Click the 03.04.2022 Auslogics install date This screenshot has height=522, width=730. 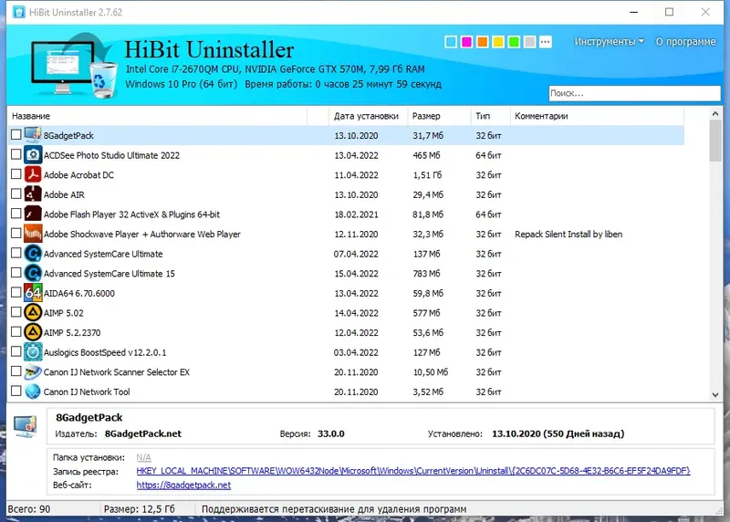tap(356, 352)
